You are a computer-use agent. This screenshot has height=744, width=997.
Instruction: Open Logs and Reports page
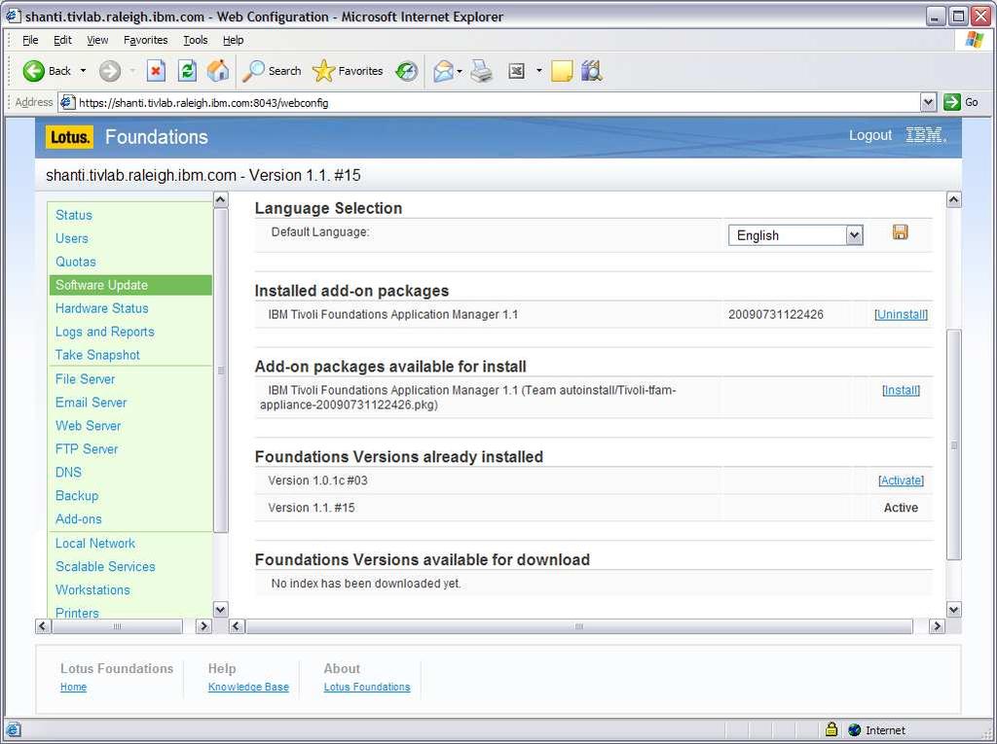click(105, 332)
